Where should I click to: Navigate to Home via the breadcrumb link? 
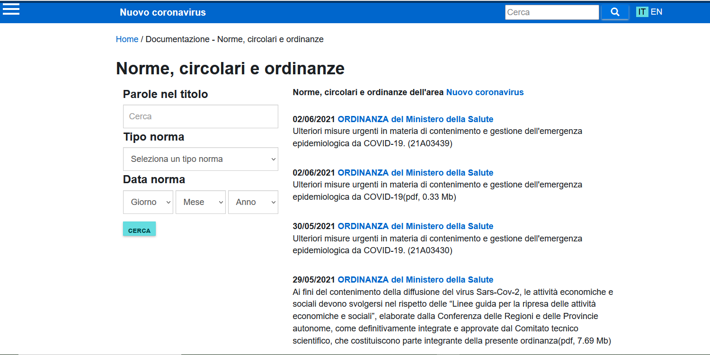click(x=127, y=39)
